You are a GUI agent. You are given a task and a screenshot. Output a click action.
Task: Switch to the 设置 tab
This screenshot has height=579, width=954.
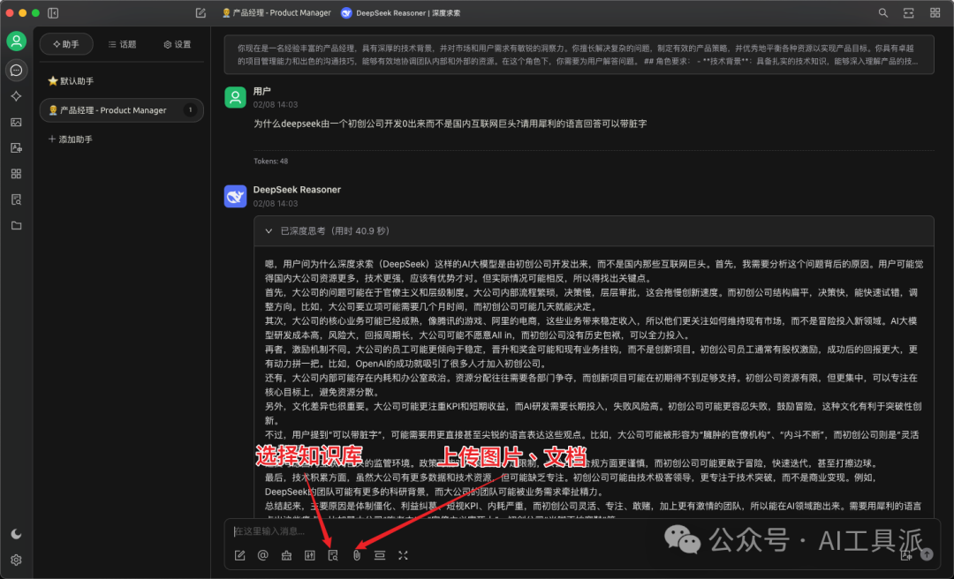177,44
